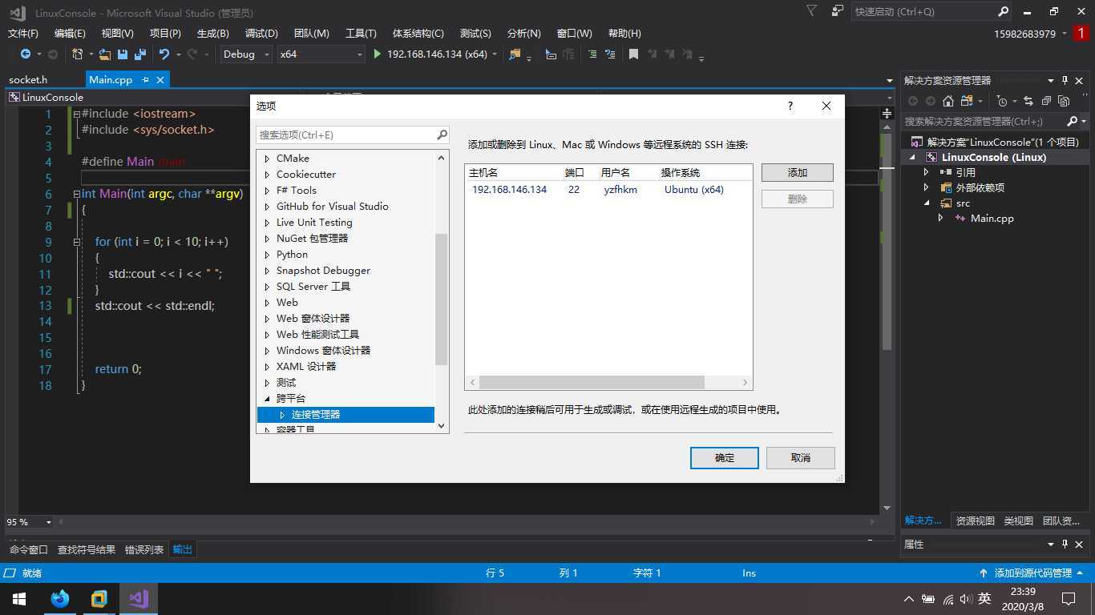Collapse the LinuxConsole (Linux) project node

coord(912,157)
